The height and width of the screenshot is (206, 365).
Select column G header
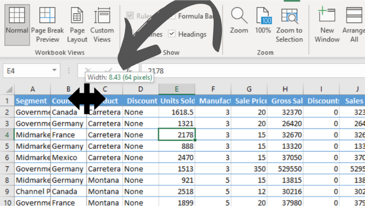(x=249, y=89)
